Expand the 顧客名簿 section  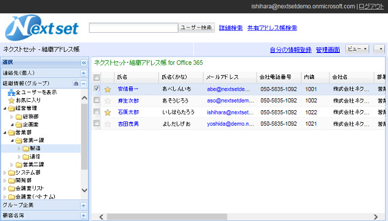click(84, 216)
